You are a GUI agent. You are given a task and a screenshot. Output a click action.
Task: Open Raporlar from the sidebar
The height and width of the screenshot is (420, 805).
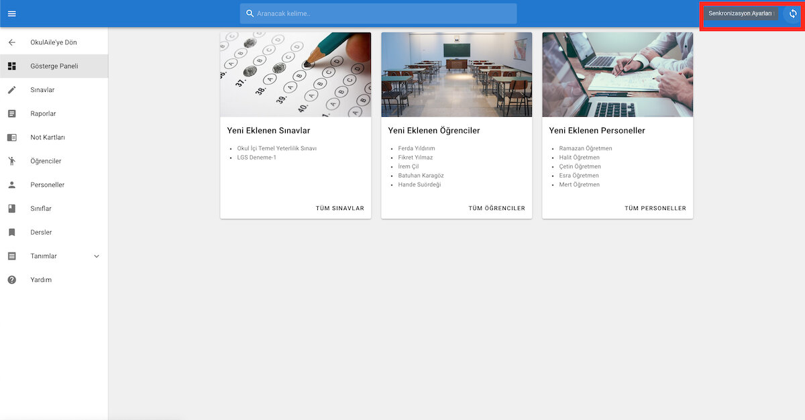[54, 113]
